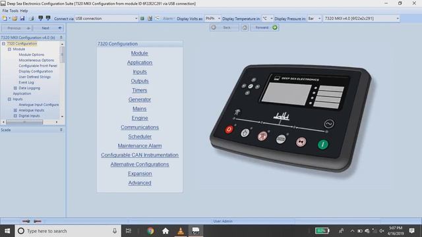Click the tree horizontal scrollbar thumb
The width and height of the screenshot is (422, 237).
[x=24, y=122]
